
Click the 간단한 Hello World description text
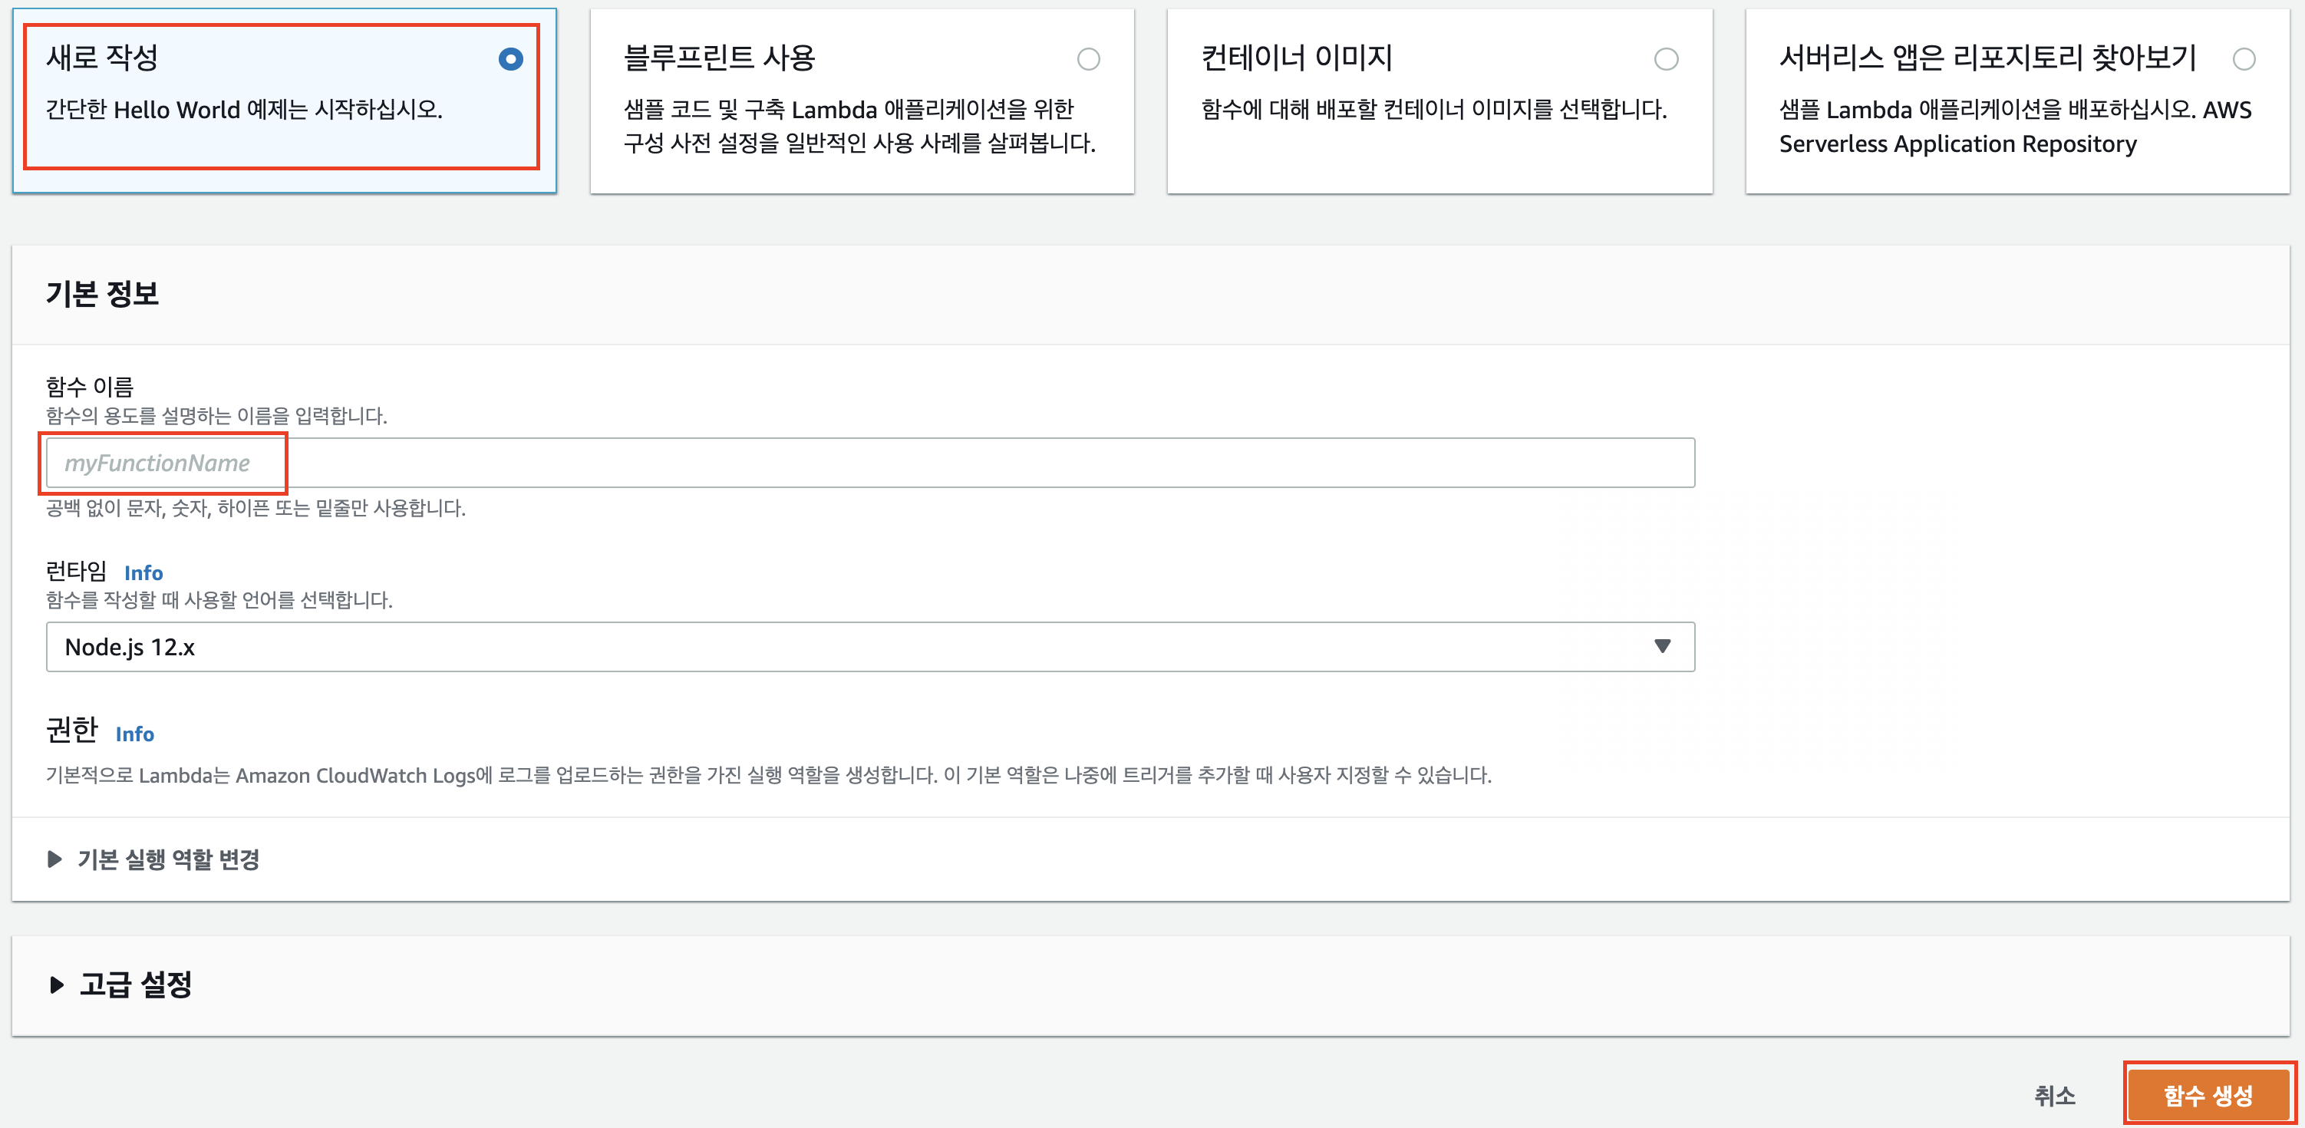244,109
